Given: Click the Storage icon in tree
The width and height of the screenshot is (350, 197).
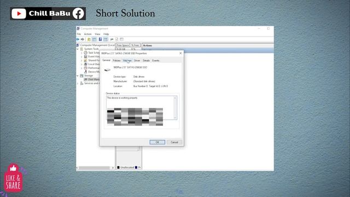Looking at the screenshot, I should [x=81, y=76].
